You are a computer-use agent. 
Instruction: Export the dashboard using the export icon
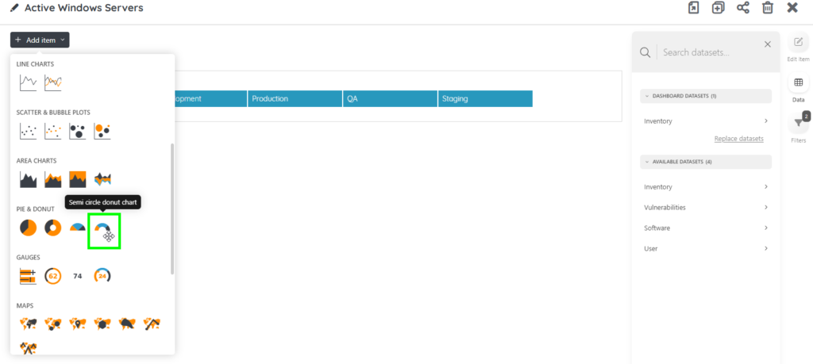pos(694,8)
